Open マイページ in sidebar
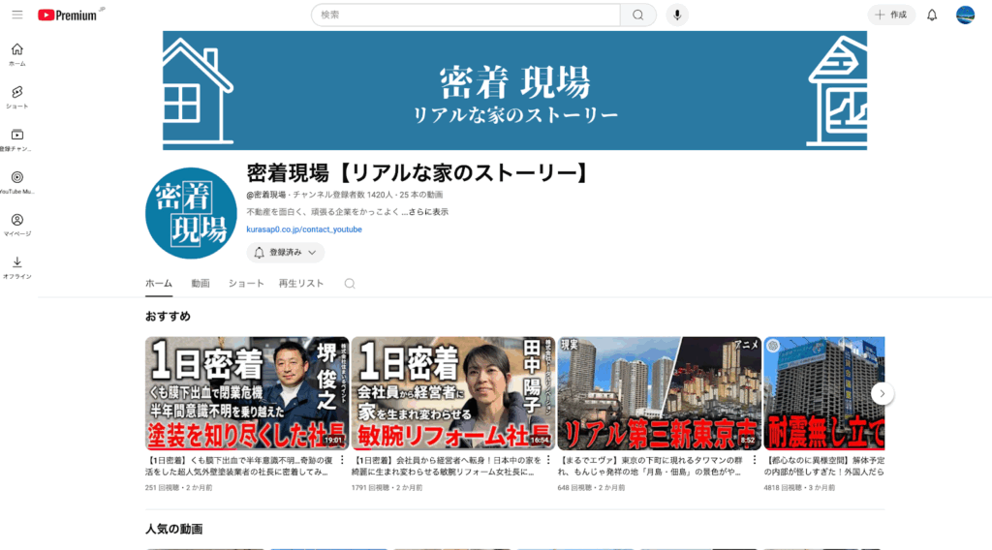This screenshot has width=992, height=550. point(17,225)
